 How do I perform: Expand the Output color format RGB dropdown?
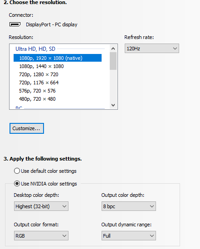click(41, 236)
